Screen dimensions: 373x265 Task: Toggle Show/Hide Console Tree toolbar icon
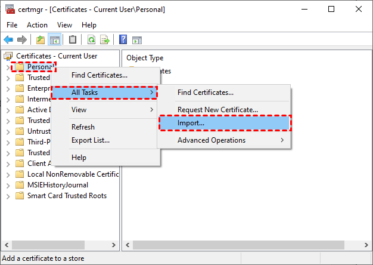point(55,39)
